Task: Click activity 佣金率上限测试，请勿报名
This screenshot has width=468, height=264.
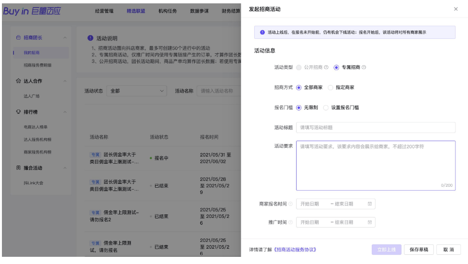Action: coord(110,247)
